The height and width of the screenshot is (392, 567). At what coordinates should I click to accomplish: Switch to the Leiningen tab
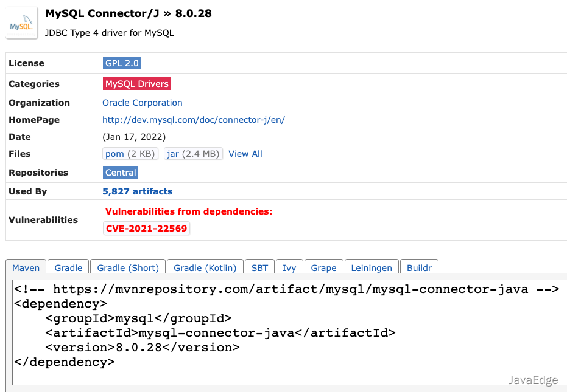[x=372, y=268]
